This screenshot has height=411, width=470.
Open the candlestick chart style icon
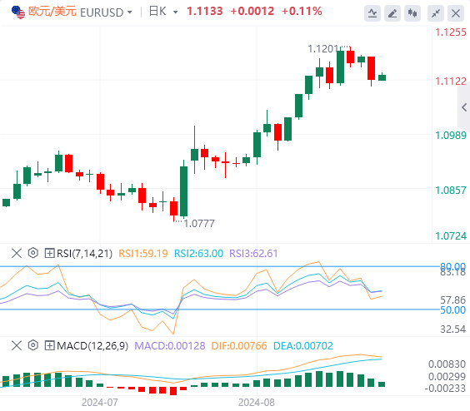(412, 13)
